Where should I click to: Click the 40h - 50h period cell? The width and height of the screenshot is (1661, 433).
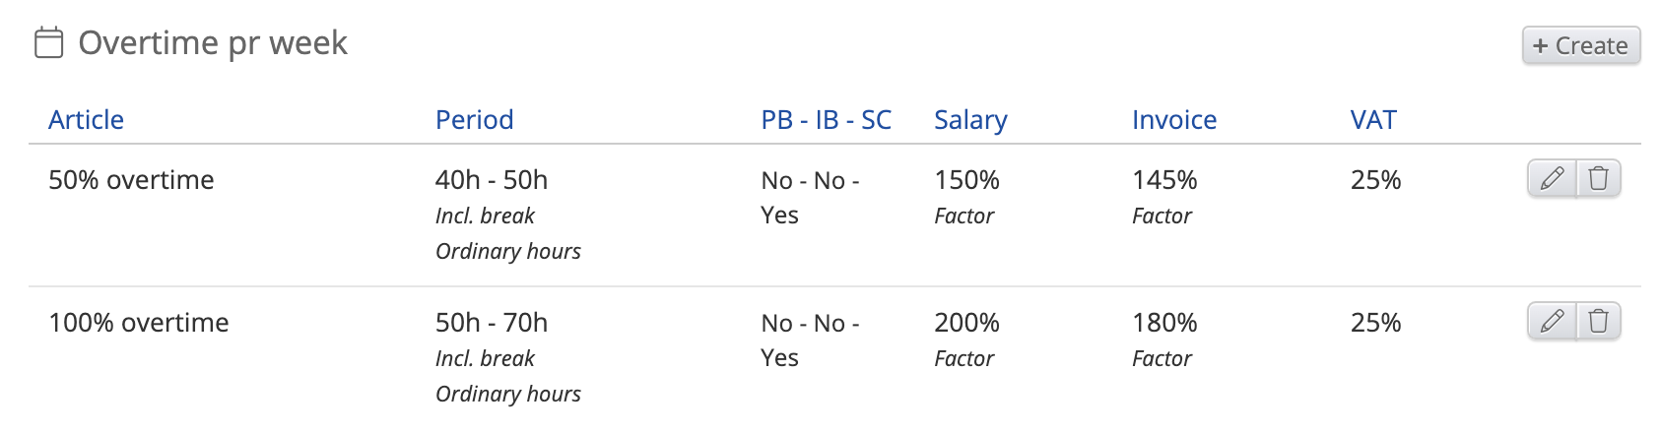coord(491,180)
